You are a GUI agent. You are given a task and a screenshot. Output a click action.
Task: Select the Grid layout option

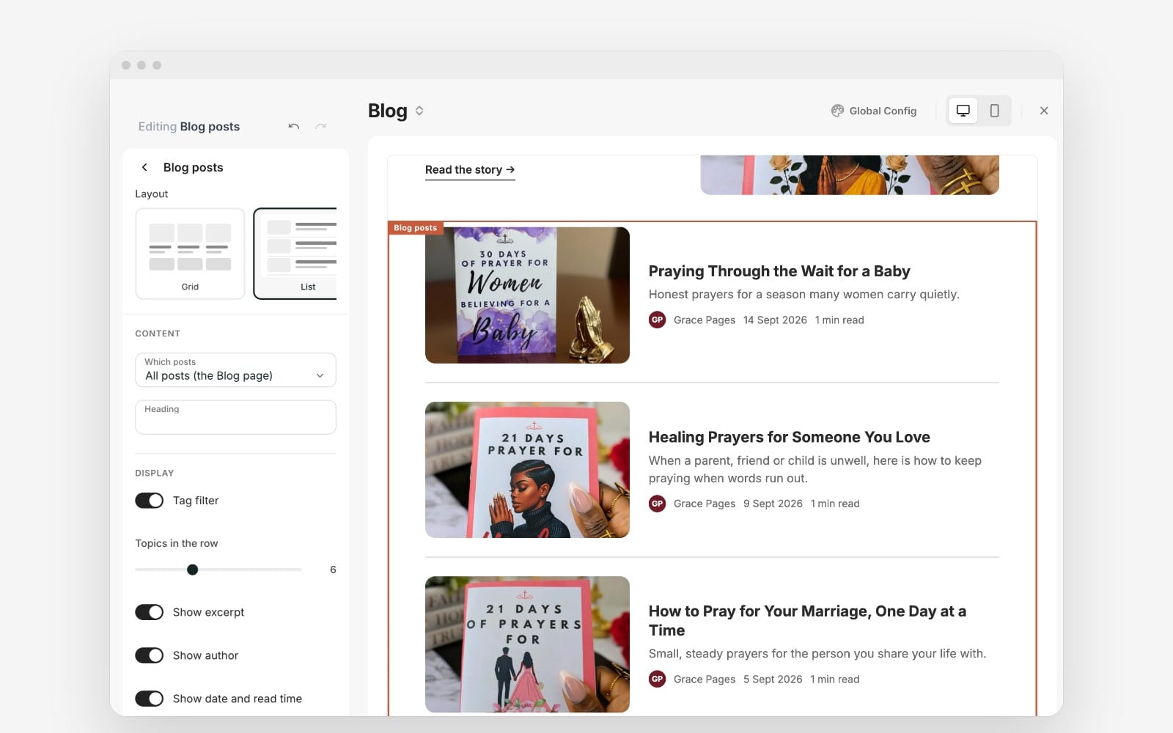[190, 254]
